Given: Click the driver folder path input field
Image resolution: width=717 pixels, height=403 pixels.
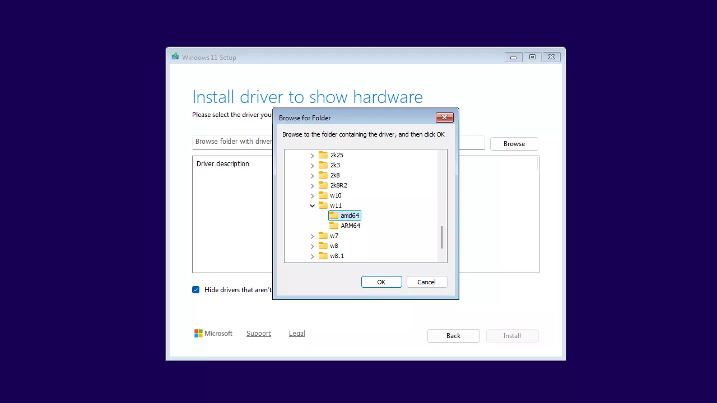Looking at the screenshot, I should pyautogui.click(x=338, y=142).
